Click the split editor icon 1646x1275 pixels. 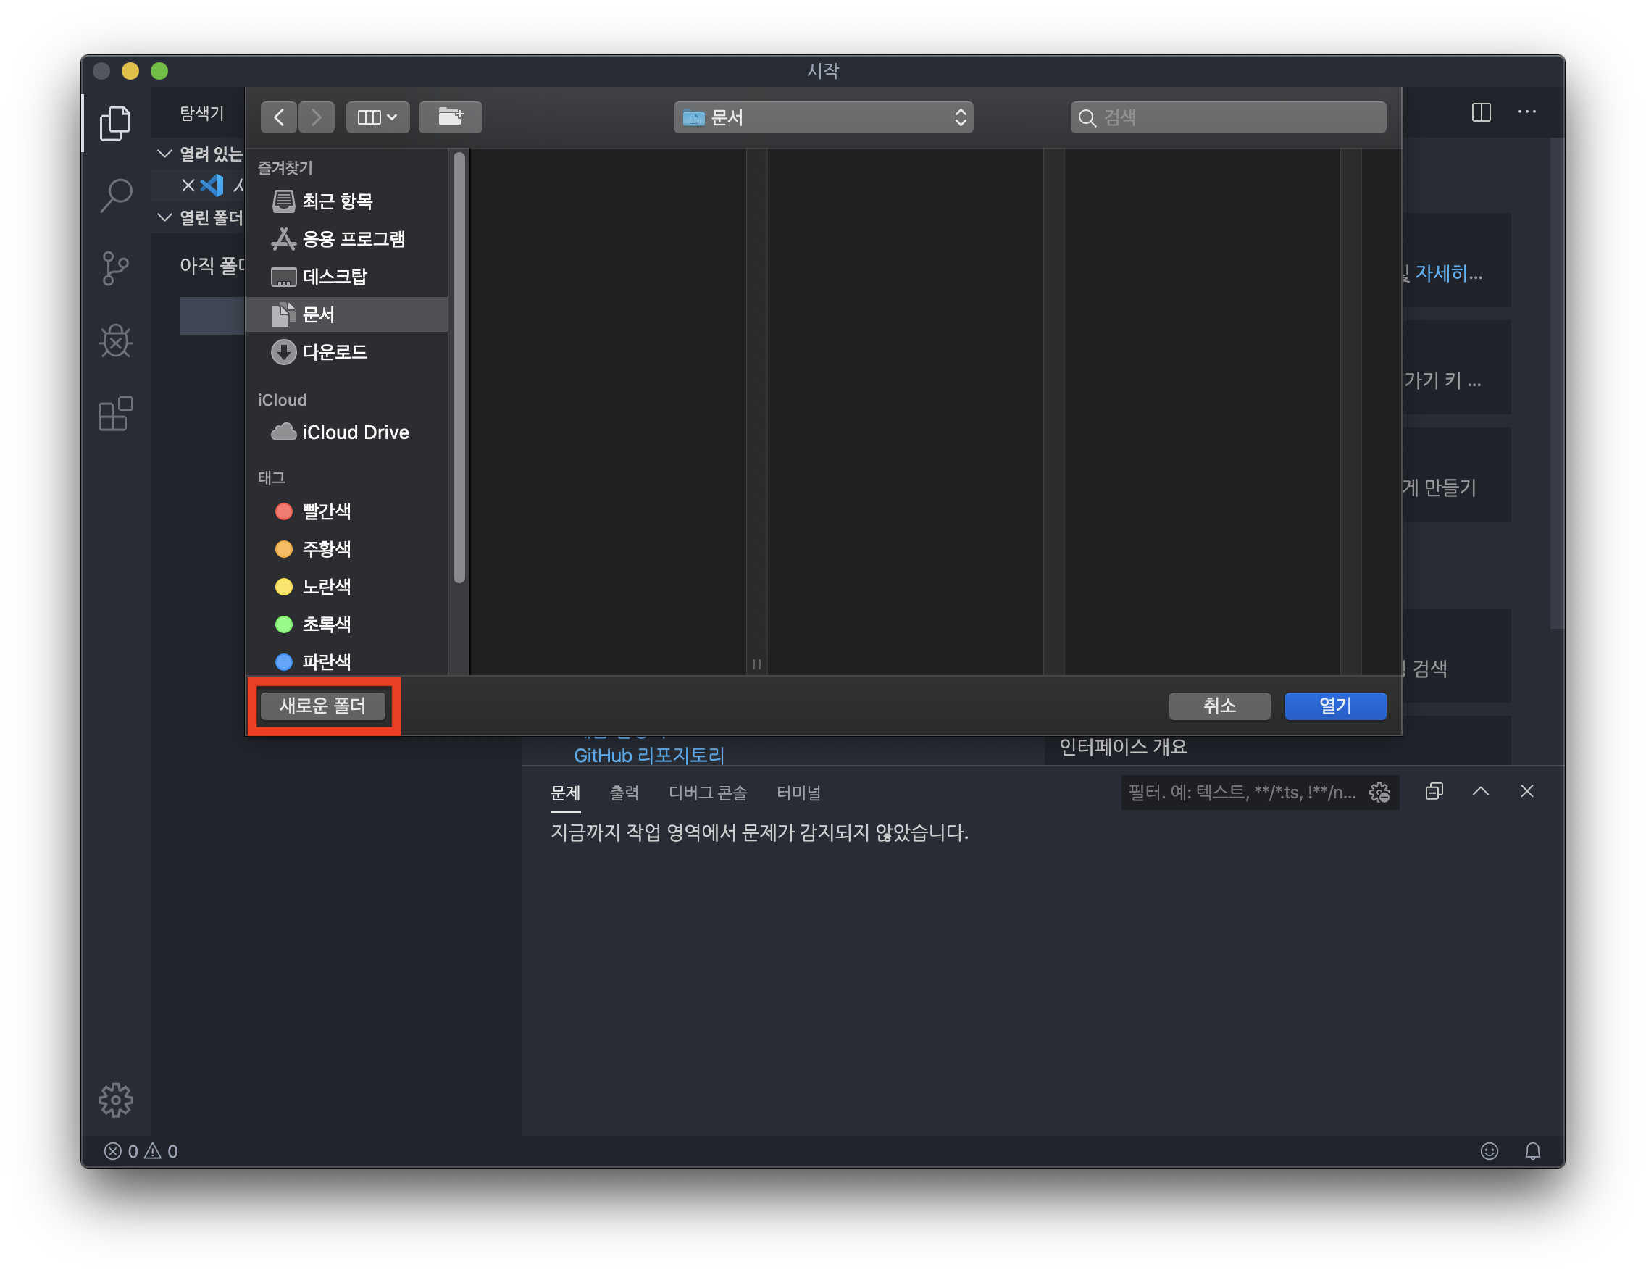point(1481,112)
